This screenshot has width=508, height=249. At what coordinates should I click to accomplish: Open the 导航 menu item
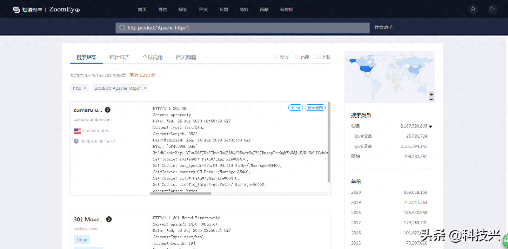pos(163,10)
